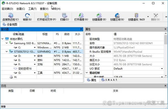
Task: Select the E: partition icon
Action: pos(15,60)
